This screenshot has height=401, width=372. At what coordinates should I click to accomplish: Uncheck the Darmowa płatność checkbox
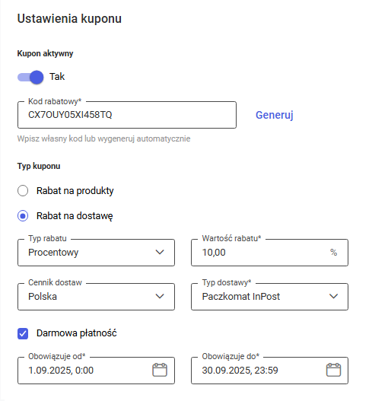(x=23, y=333)
